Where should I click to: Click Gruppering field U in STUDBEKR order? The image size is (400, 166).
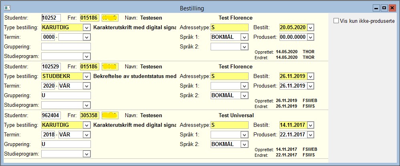pos(66,96)
